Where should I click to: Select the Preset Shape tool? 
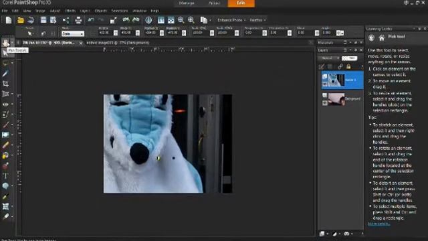[x=5, y=186]
